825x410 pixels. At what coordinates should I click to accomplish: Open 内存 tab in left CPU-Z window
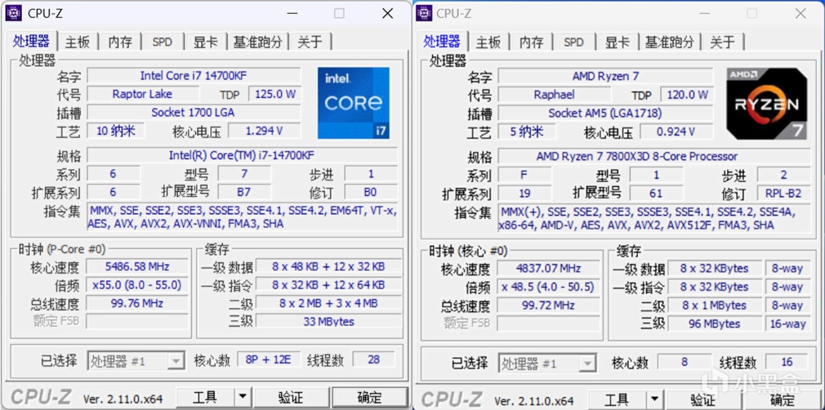pyautogui.click(x=120, y=42)
